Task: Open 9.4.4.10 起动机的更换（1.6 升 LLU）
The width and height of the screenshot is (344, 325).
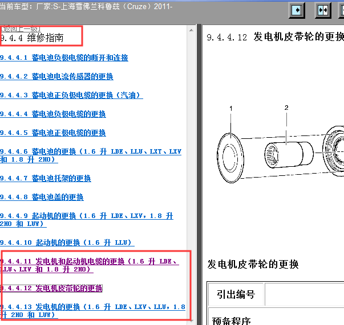Action: 67,242
